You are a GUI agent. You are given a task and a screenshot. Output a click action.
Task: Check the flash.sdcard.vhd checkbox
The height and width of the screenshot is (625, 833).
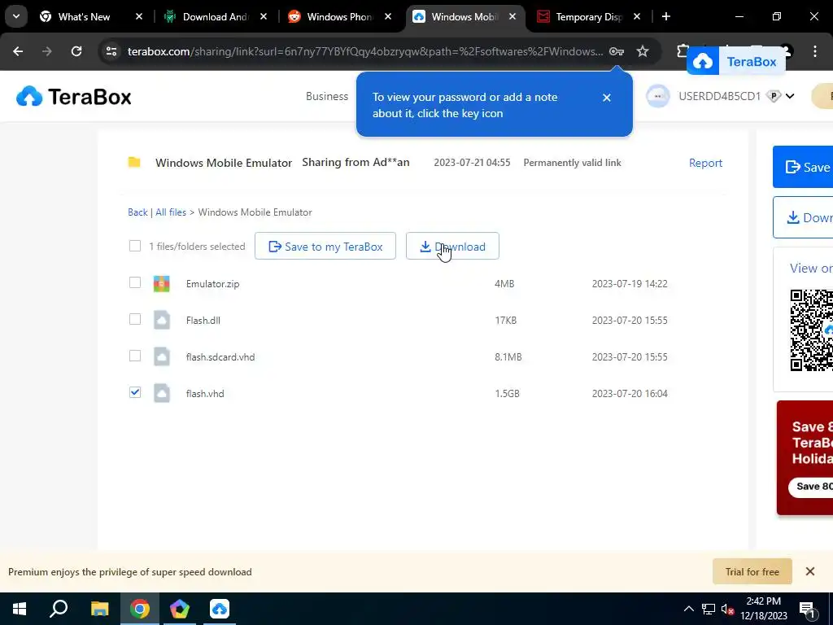pos(135,356)
